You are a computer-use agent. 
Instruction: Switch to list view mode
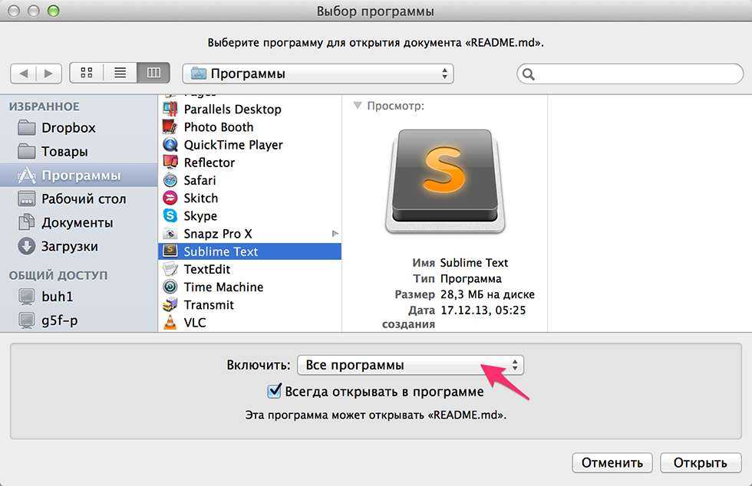coord(120,74)
